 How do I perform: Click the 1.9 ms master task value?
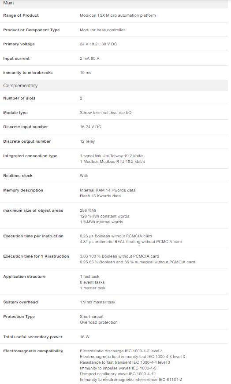(97, 302)
